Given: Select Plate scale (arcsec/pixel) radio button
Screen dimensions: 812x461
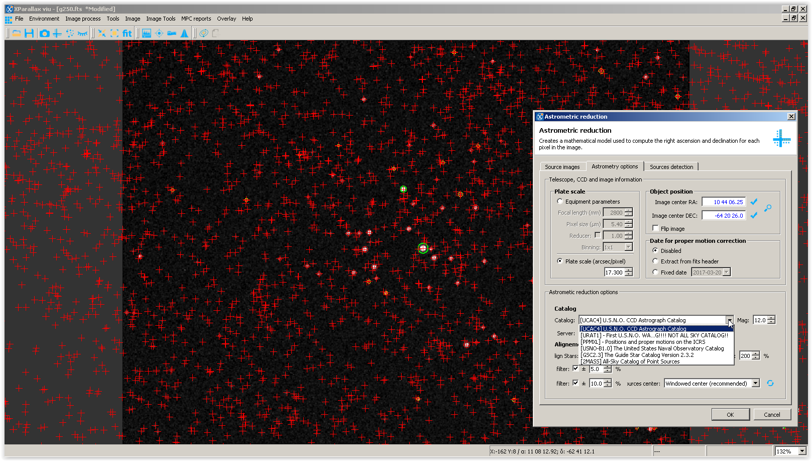Looking at the screenshot, I should 560,261.
